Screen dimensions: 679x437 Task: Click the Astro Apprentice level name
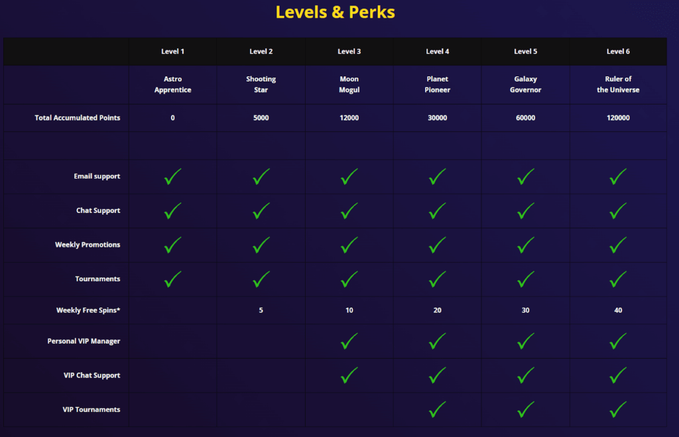coord(172,84)
